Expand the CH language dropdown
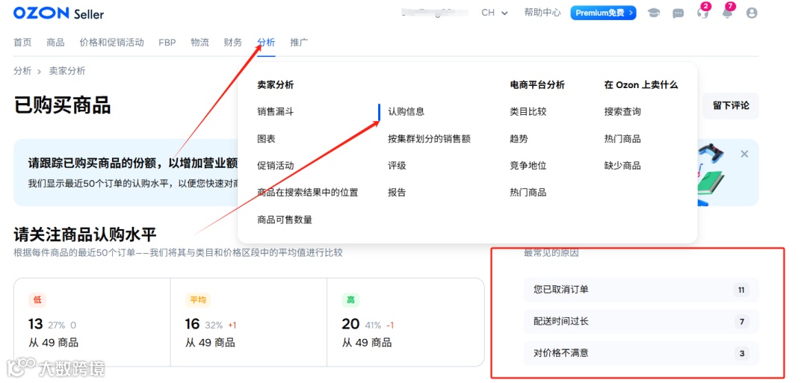 [495, 13]
